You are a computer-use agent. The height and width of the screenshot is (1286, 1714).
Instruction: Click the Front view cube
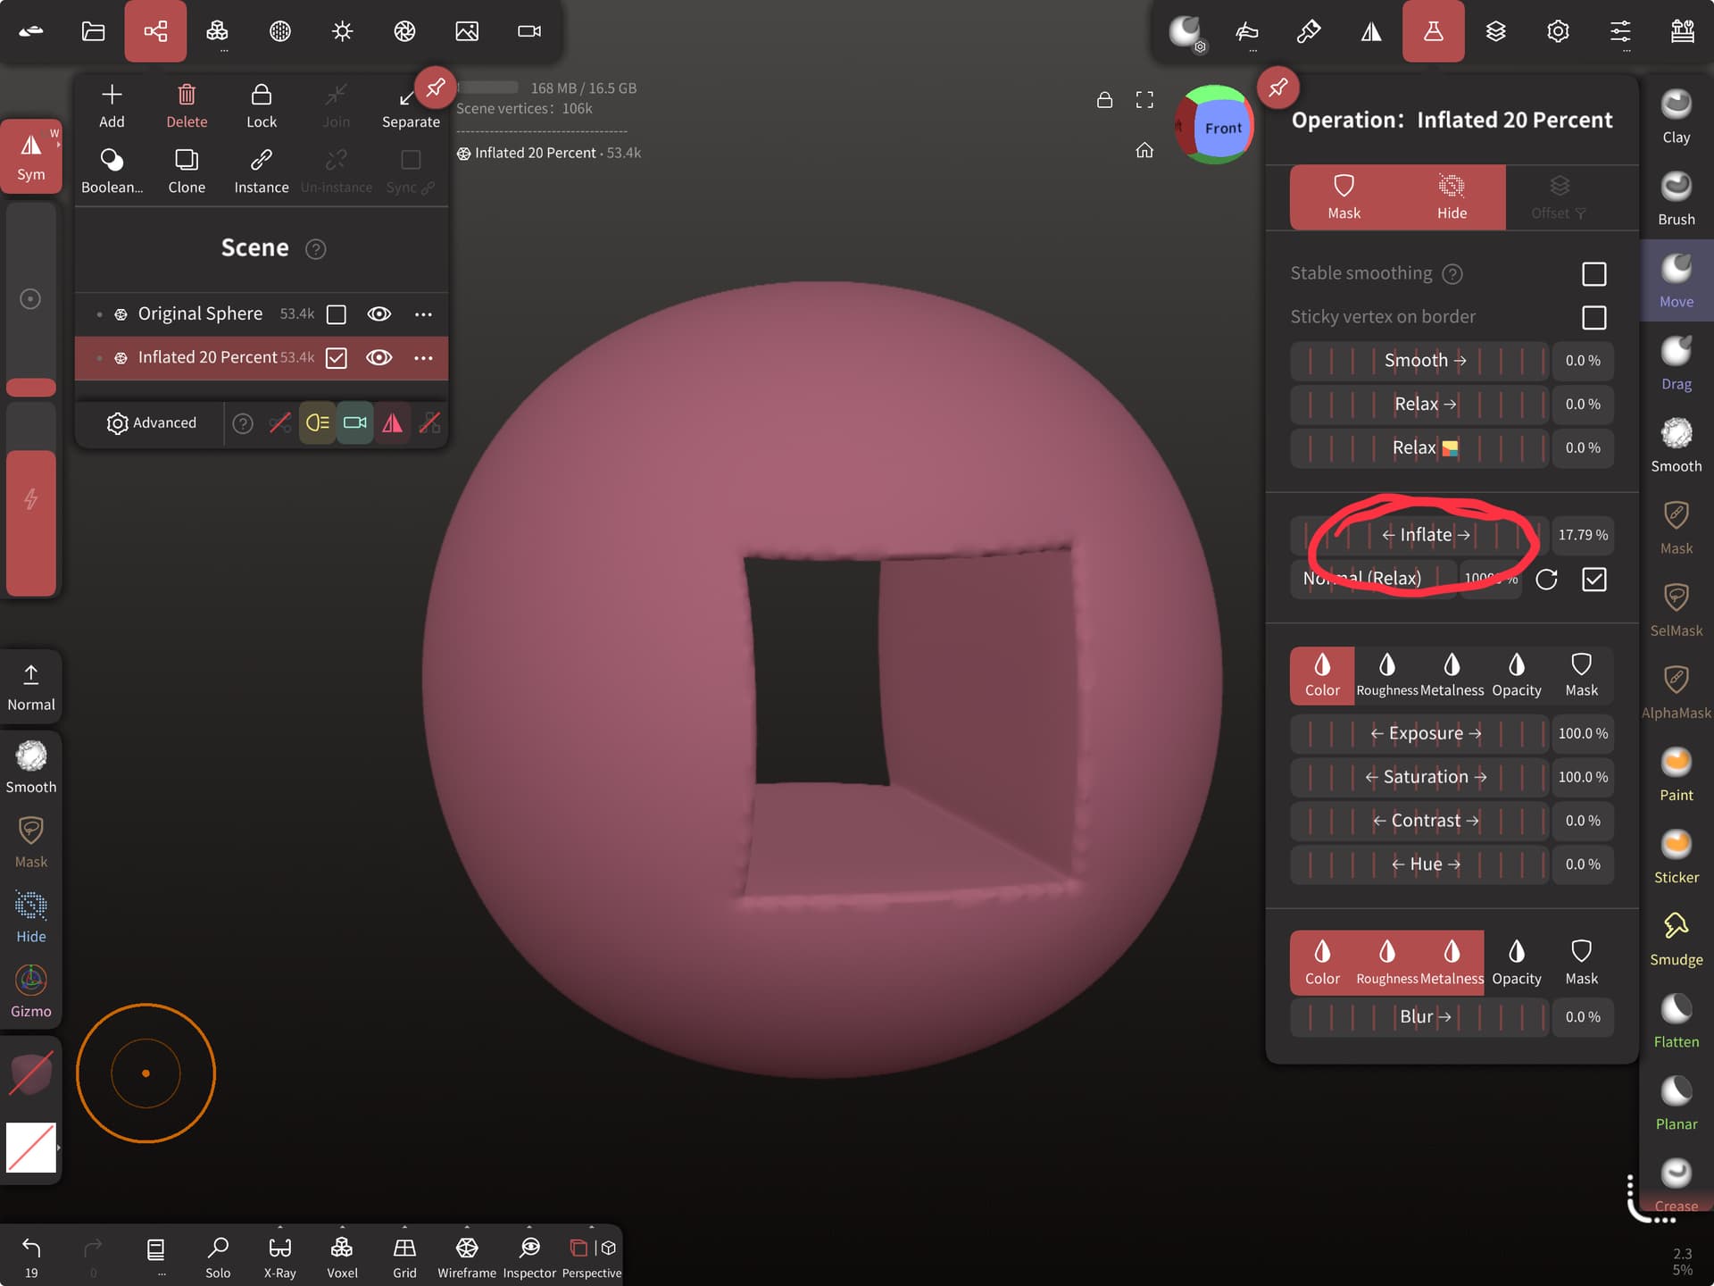(x=1223, y=128)
